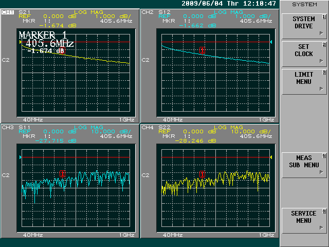Click the -28.246 dB marker value
This screenshot has width=329, height=247.
coord(195,141)
